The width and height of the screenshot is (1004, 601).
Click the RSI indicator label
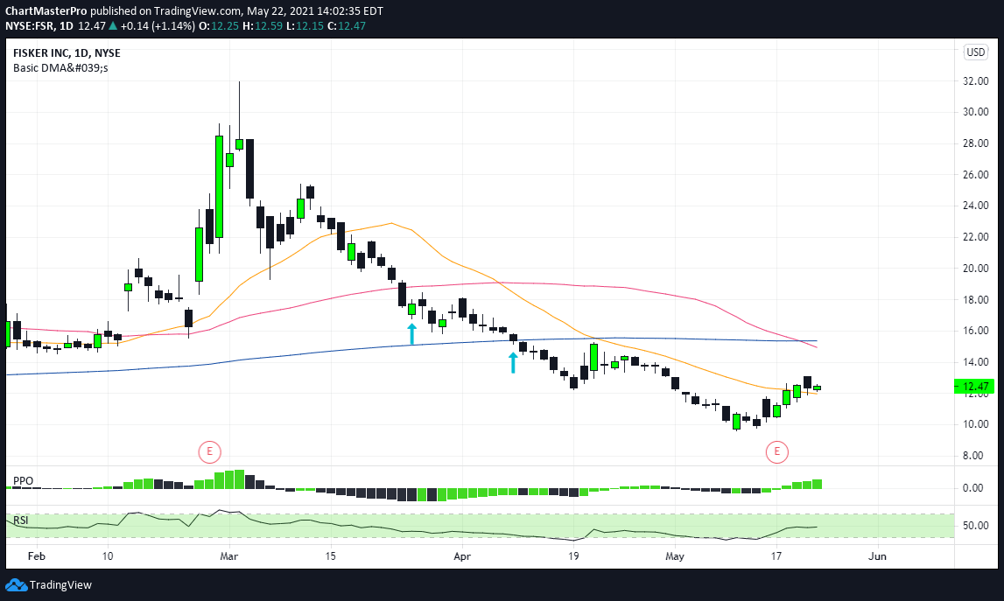[20, 521]
